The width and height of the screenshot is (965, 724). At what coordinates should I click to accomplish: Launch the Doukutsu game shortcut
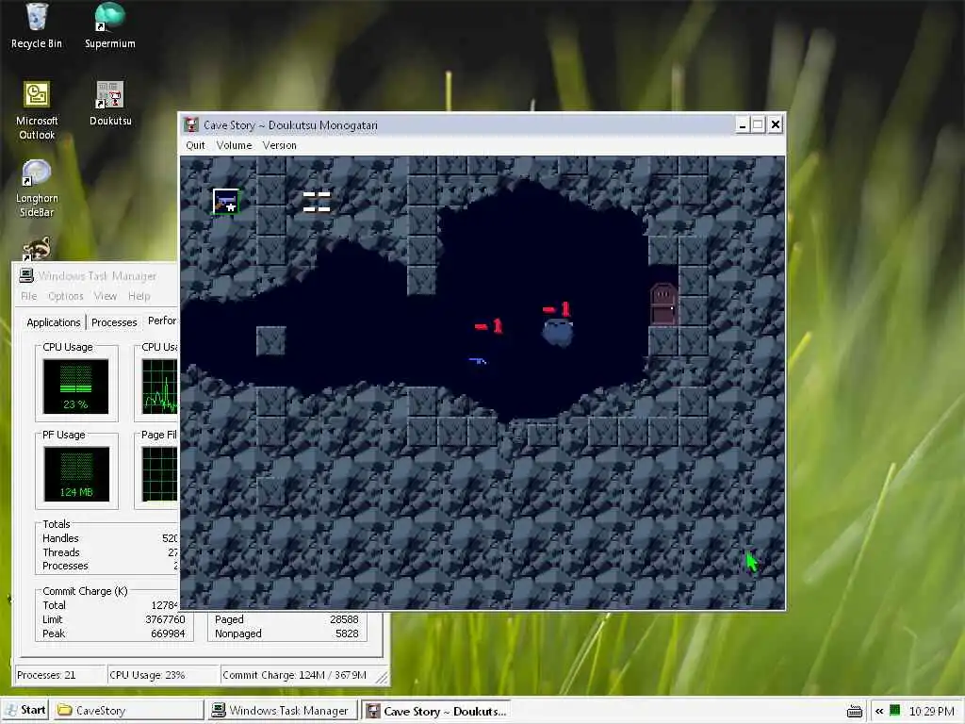(110, 104)
